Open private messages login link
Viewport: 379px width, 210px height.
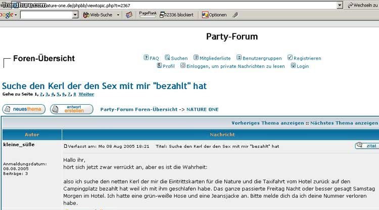tap(232, 66)
